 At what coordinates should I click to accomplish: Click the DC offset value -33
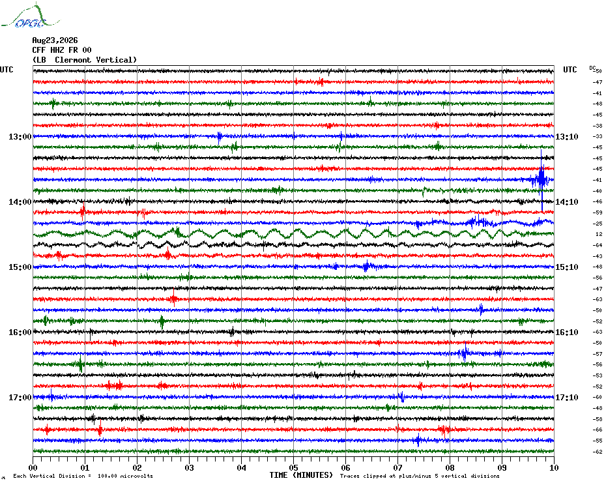click(598, 136)
